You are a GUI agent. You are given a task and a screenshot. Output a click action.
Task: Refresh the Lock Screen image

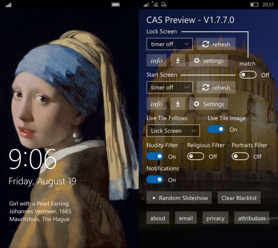pyautogui.click(x=216, y=44)
